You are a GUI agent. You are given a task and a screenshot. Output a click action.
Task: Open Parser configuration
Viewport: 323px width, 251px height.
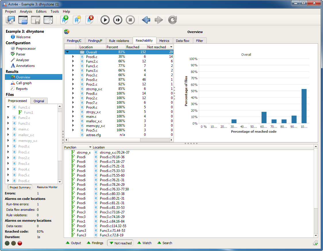(21, 54)
